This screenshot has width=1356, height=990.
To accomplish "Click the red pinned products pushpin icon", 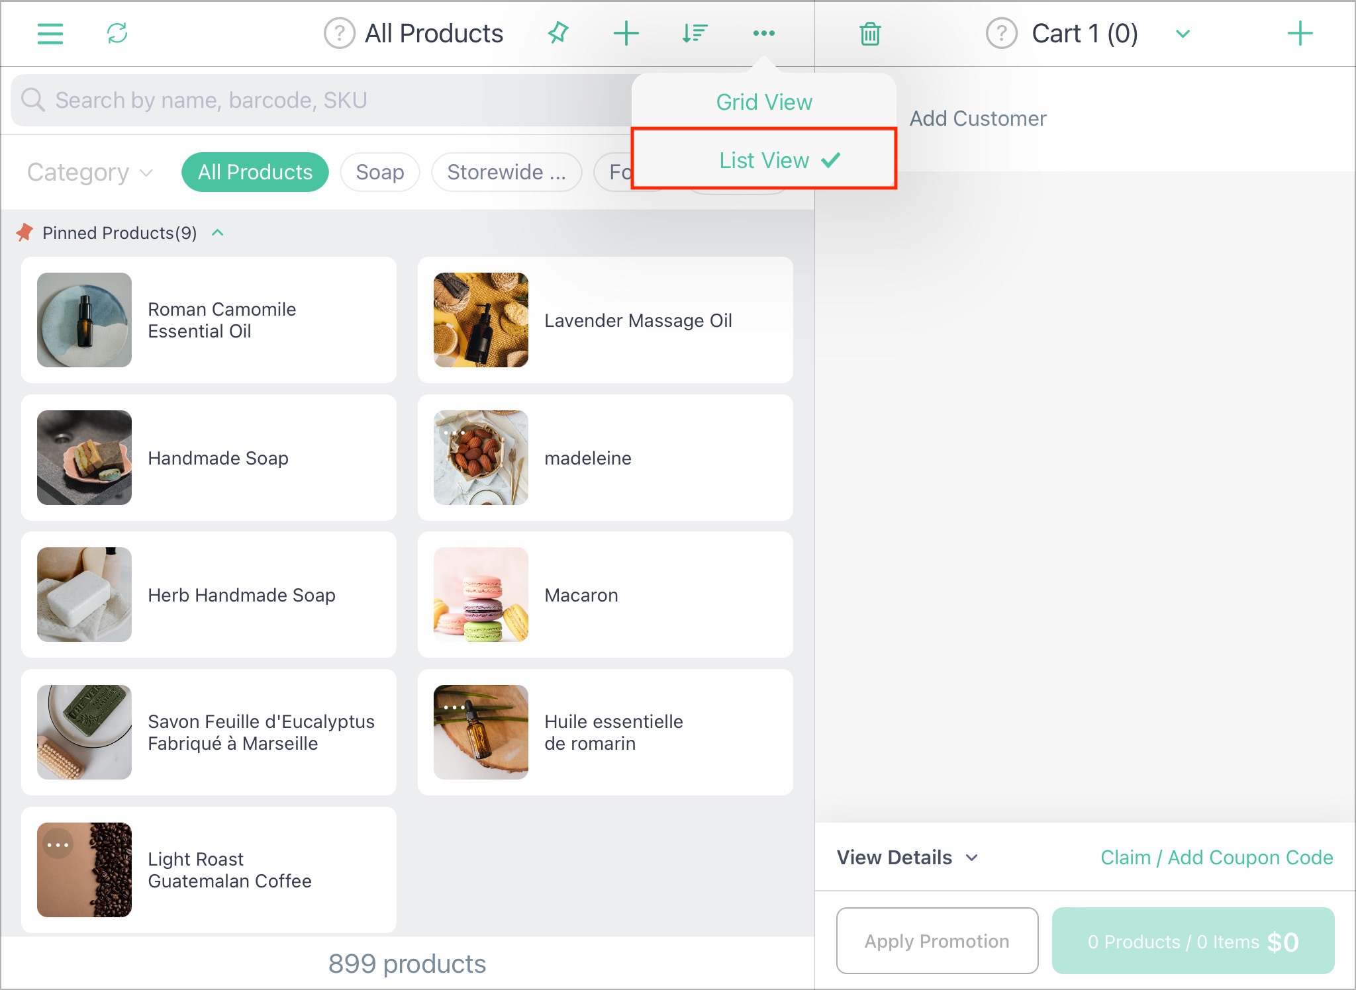I will tap(25, 232).
